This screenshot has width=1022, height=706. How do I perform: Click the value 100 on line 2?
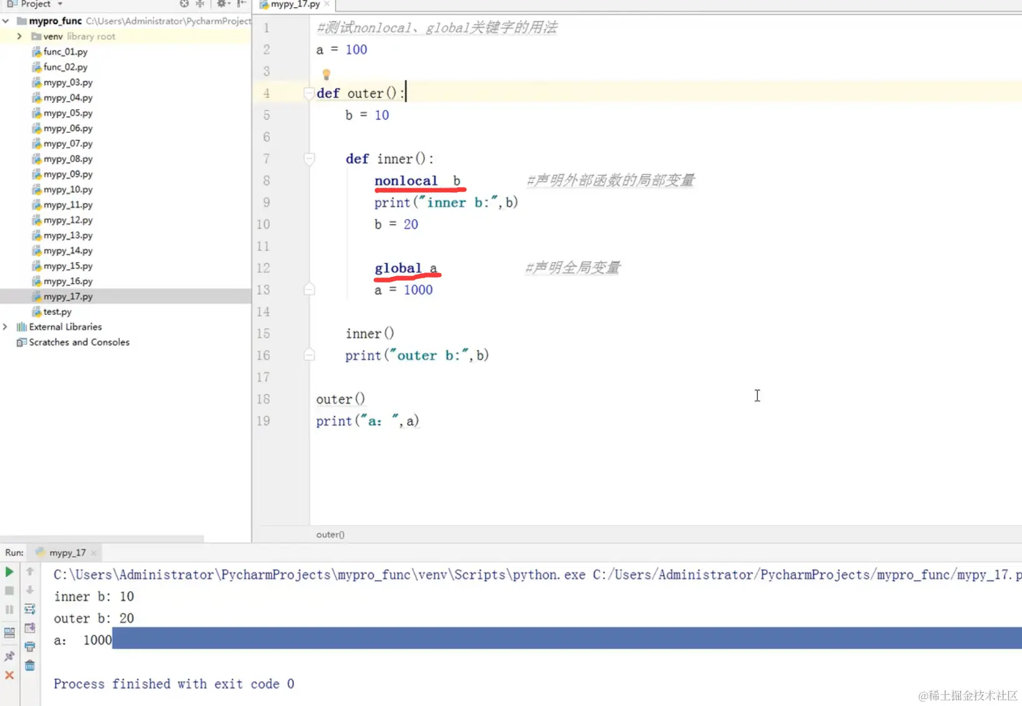(x=356, y=50)
